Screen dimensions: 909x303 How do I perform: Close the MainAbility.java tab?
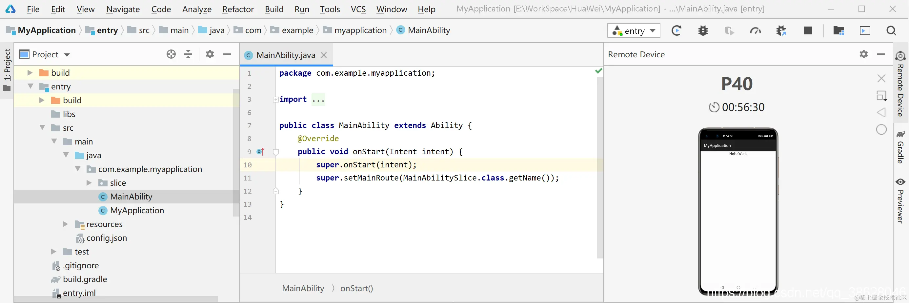pos(324,55)
